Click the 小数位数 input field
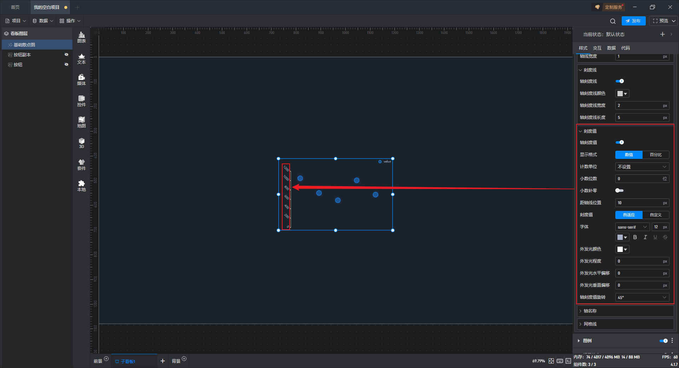679x368 pixels. point(642,179)
